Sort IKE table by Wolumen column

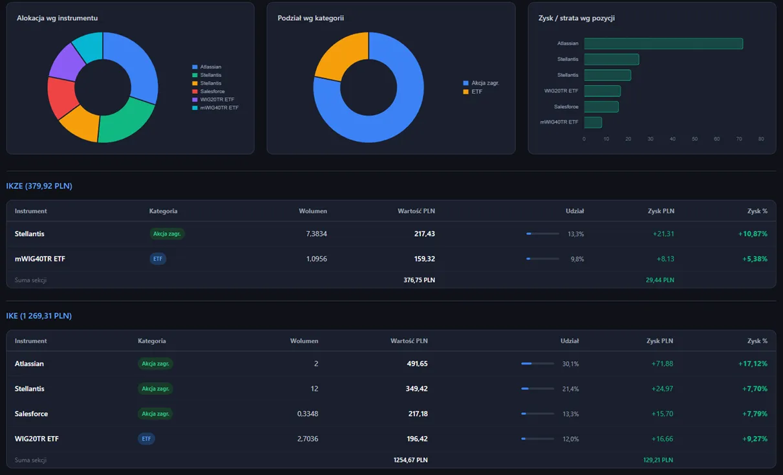[304, 341]
